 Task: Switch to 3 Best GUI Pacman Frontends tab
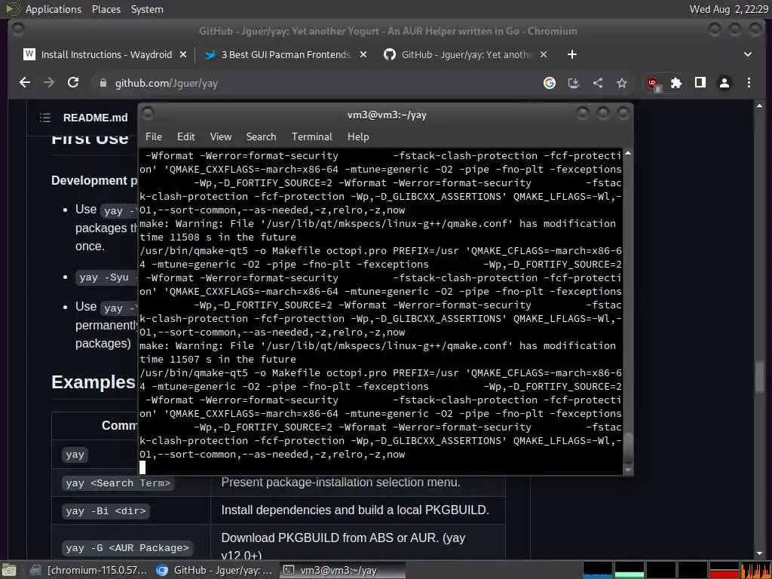click(286, 54)
